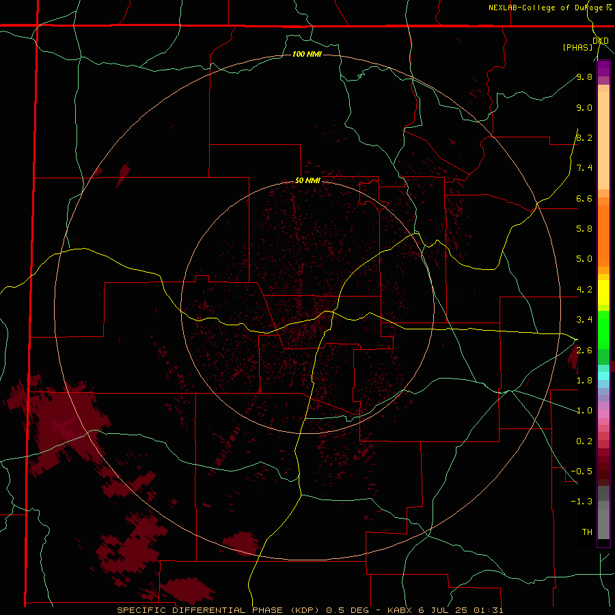
Task: Click the 0.2 value on the color scale
Action: point(584,441)
